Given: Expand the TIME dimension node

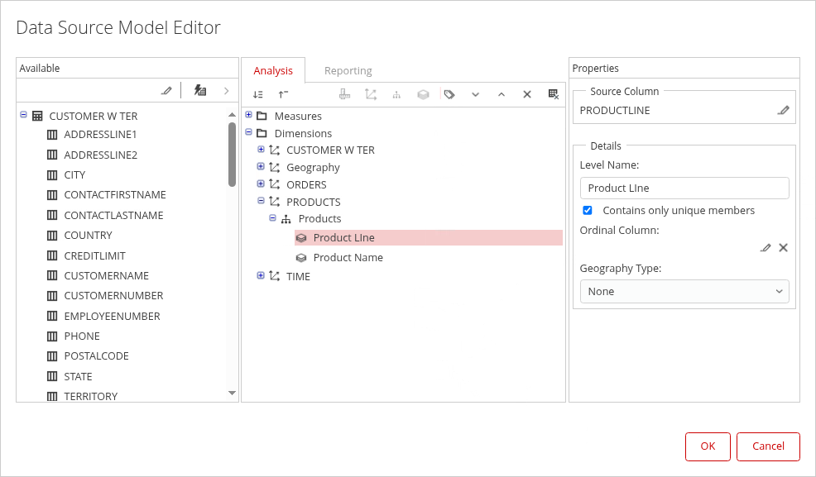Looking at the screenshot, I should click(x=261, y=275).
